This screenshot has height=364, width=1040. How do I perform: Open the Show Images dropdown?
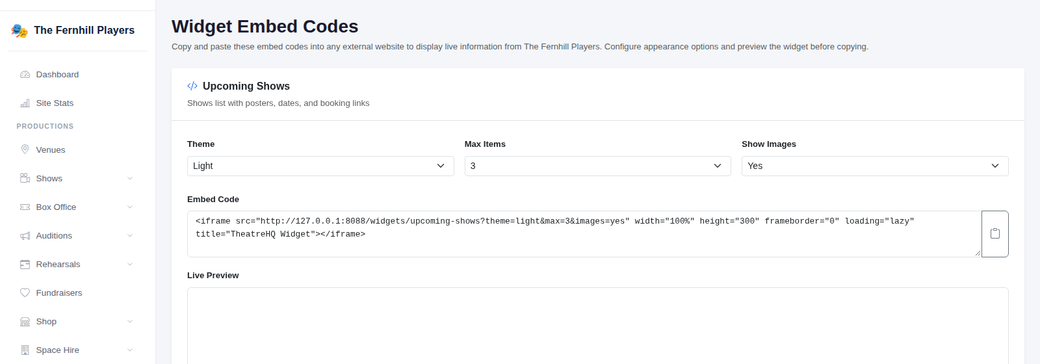click(875, 166)
